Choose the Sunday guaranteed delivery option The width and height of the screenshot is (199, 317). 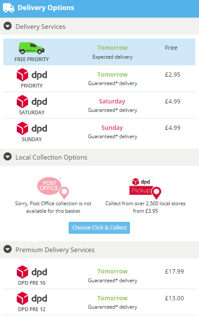click(99, 132)
